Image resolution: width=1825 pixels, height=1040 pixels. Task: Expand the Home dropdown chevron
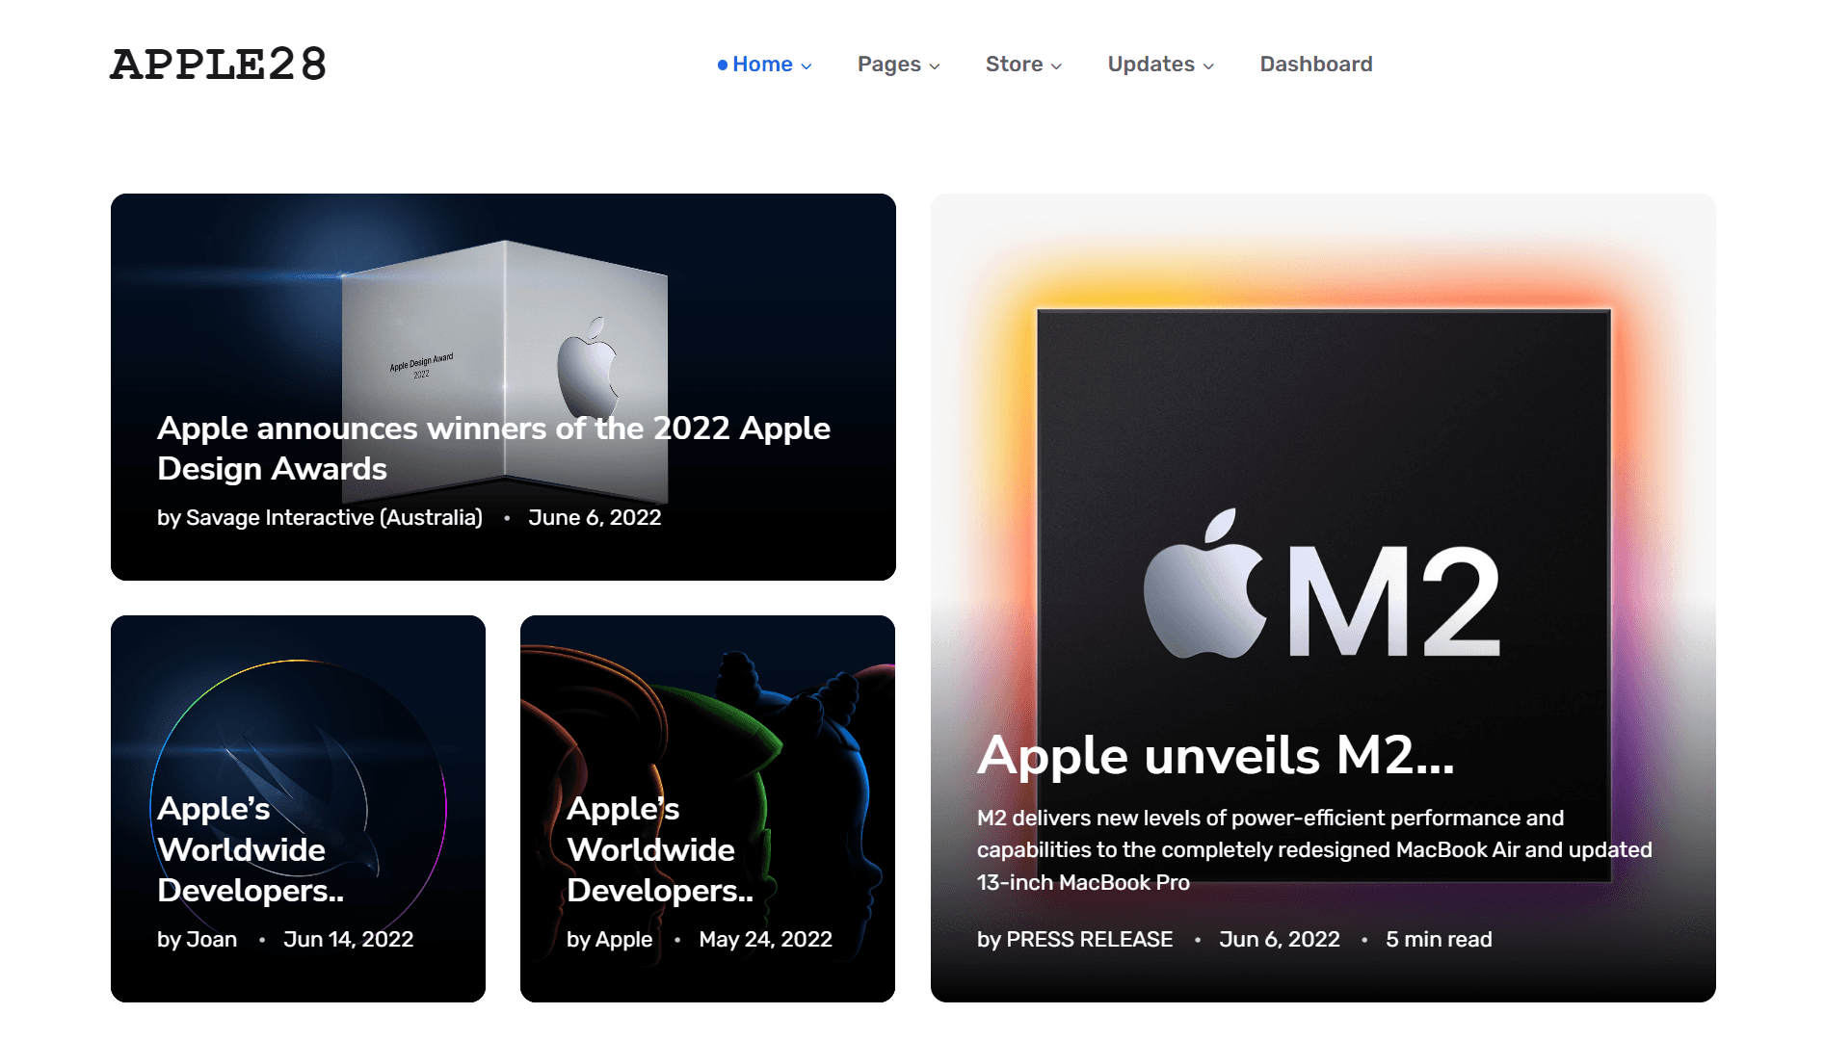coord(807,66)
